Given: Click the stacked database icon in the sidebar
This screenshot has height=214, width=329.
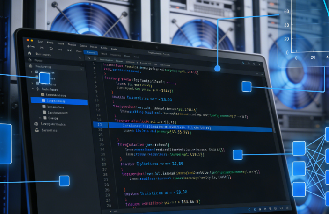Looking at the screenshot, I should [30, 66].
